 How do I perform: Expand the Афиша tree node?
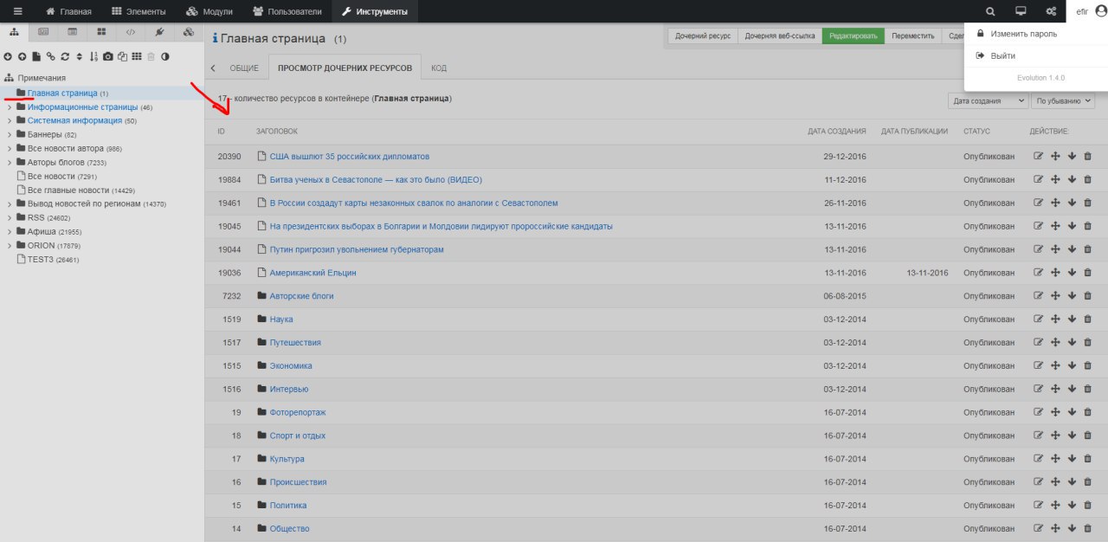[10, 232]
